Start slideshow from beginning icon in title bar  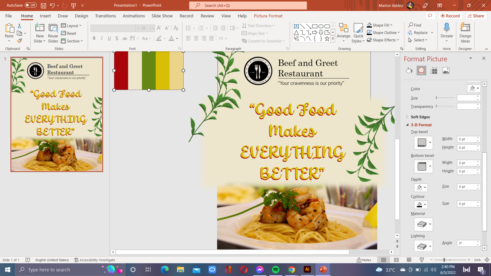[x=73, y=5]
